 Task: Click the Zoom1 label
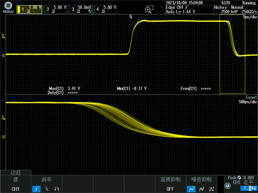pyautogui.click(x=251, y=97)
